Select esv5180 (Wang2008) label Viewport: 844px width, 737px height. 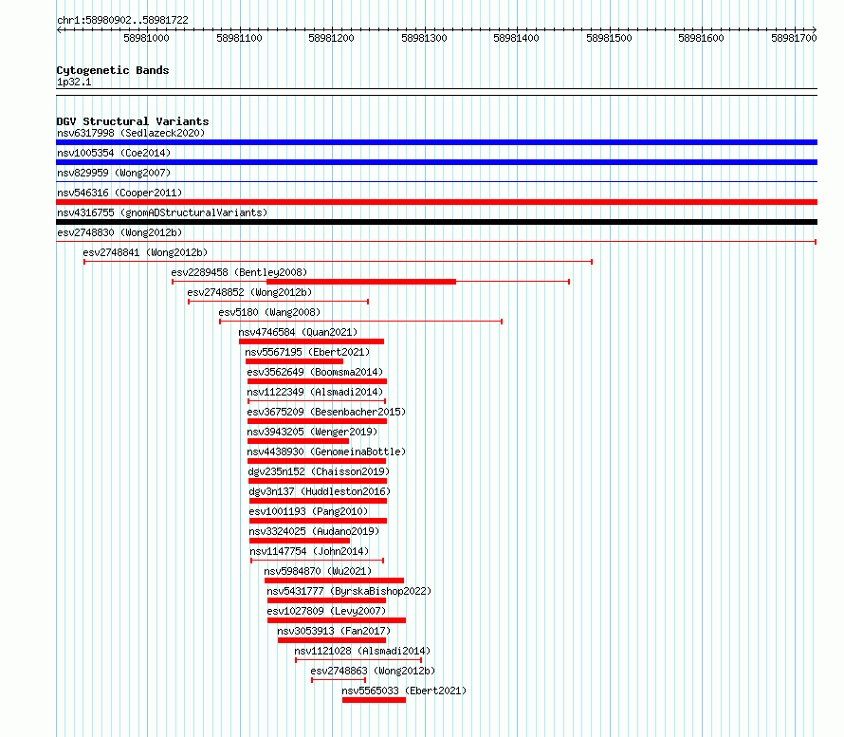(269, 312)
